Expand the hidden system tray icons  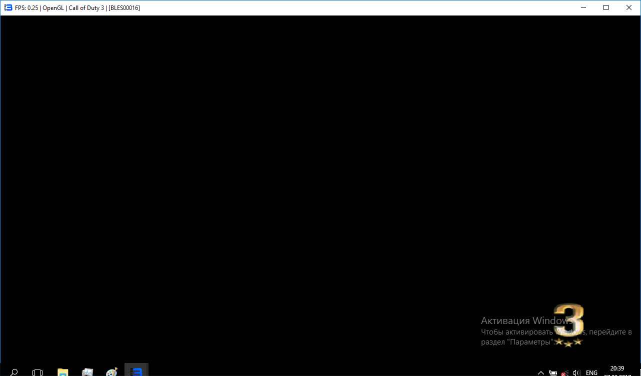pos(541,372)
